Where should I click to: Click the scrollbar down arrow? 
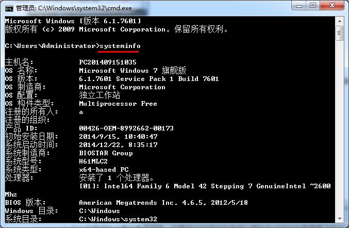coord(340,218)
